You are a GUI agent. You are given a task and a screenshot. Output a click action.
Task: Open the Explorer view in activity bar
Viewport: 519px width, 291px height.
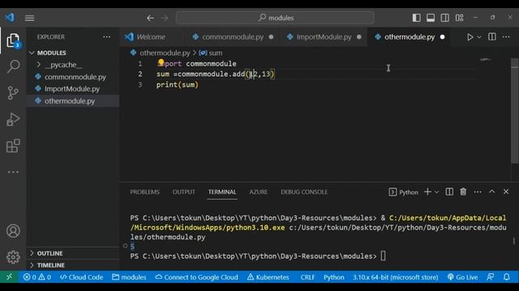(x=13, y=40)
